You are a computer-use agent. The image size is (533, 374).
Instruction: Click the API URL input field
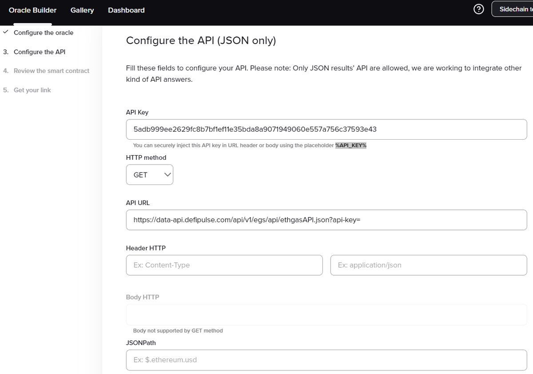[x=326, y=220]
